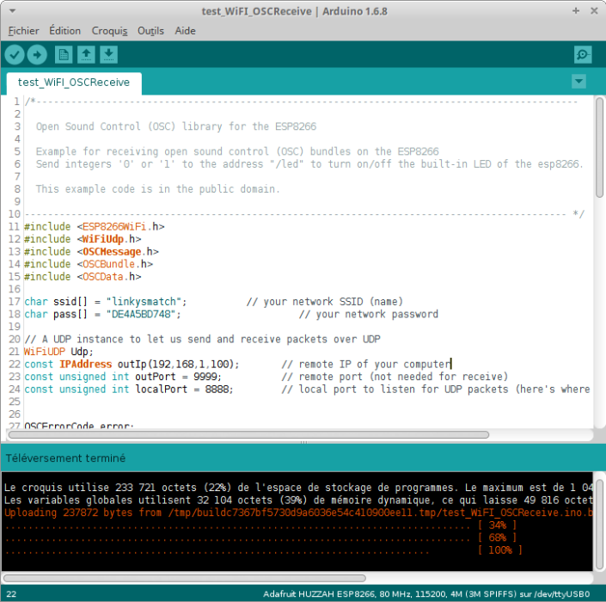Open the Édition menu

pos(65,31)
